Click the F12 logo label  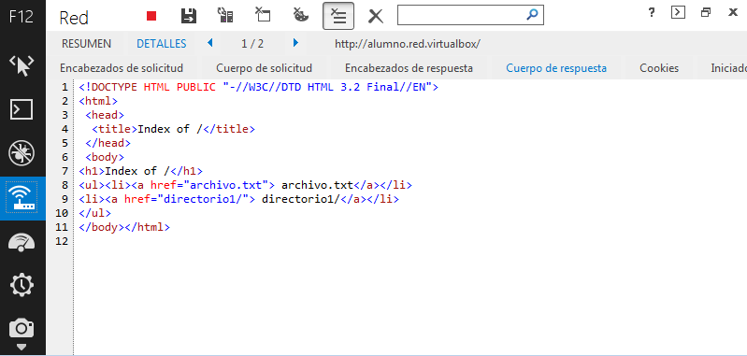pyautogui.click(x=22, y=17)
